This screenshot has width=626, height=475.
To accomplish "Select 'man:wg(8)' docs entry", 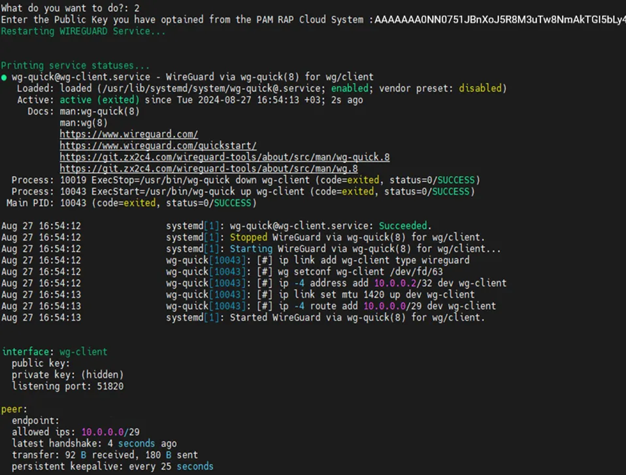I will 84,123.
